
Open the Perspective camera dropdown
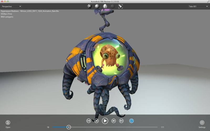(x=12, y=6)
